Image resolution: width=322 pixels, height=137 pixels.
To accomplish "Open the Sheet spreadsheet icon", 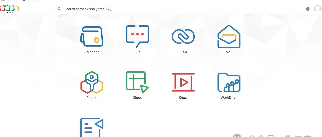I will [x=137, y=82].
